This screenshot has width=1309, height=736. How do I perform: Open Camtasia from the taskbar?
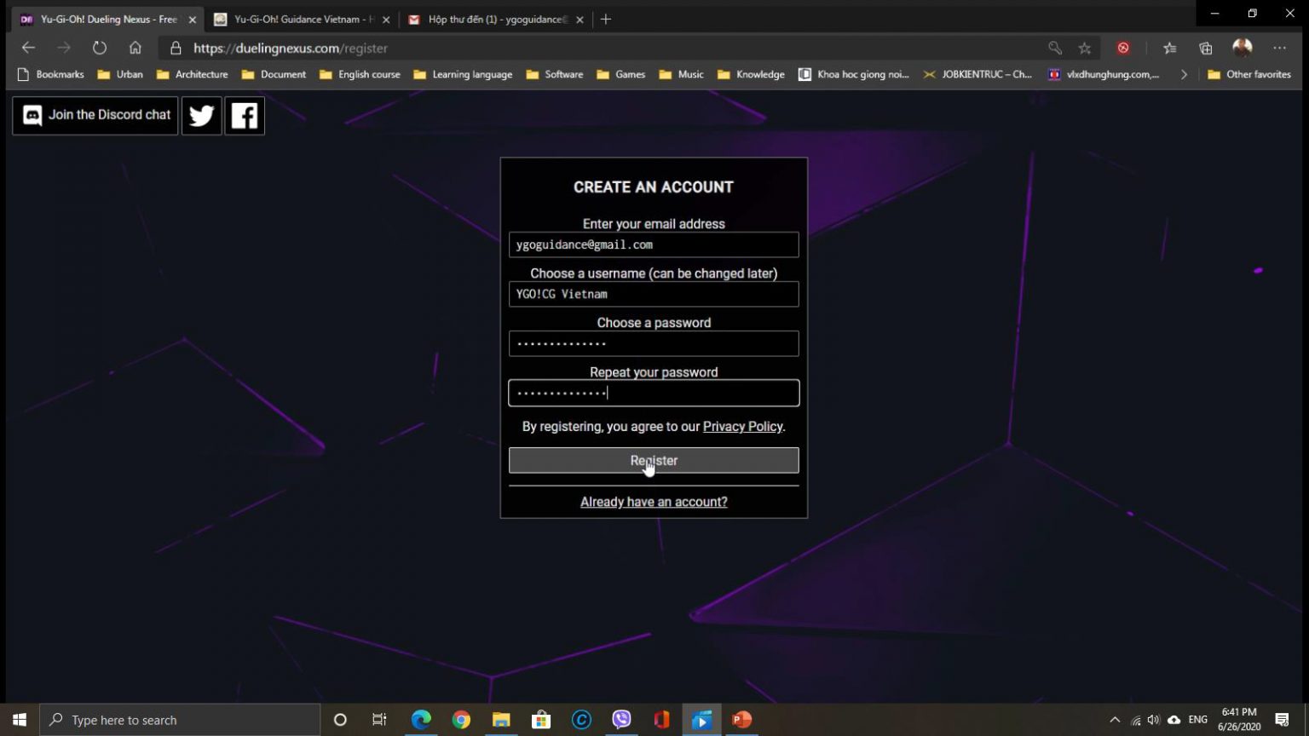coord(581,720)
